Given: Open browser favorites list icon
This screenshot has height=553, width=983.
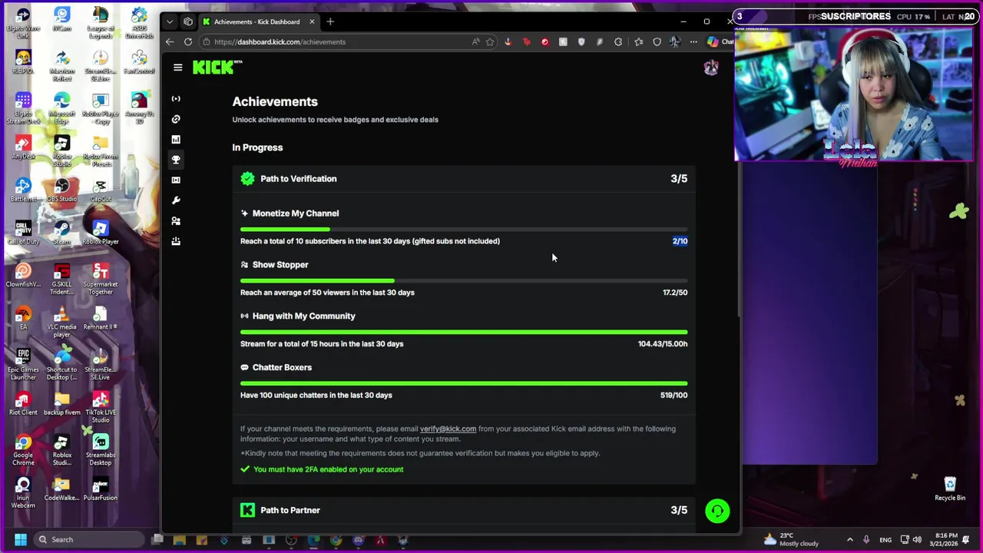Looking at the screenshot, I should (638, 41).
